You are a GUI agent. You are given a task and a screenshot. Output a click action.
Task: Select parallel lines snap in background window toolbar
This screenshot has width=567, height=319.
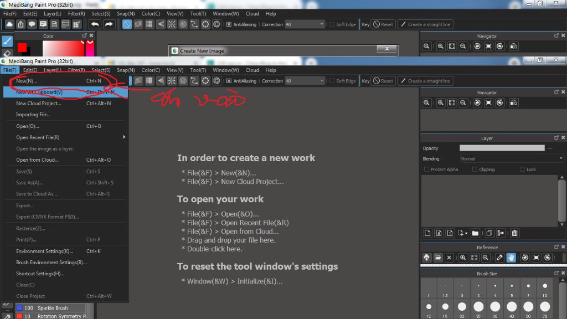pyautogui.click(x=138, y=24)
